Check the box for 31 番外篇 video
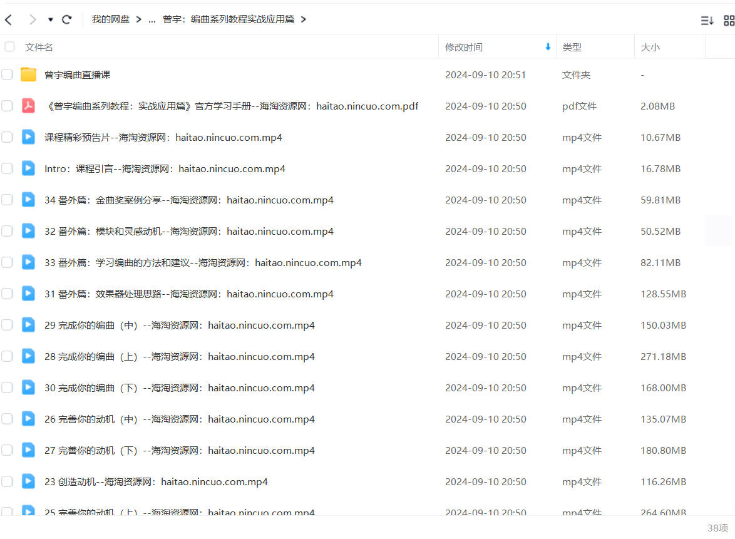This screenshot has width=735, height=539. [6, 294]
